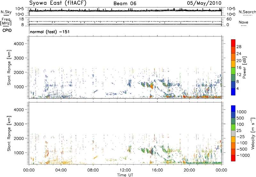The image size is (256, 177).
Task: Pick the teal Power segment between 8 and 12
Action: click(233, 78)
